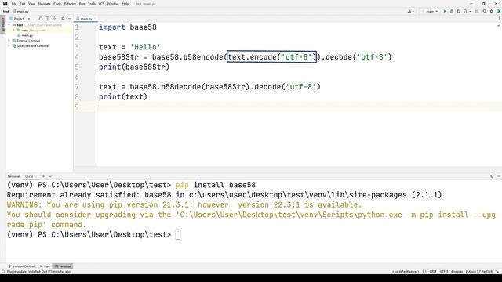Click terminal prompt input cursor
This screenshot has height=282, width=502.
(x=178, y=235)
